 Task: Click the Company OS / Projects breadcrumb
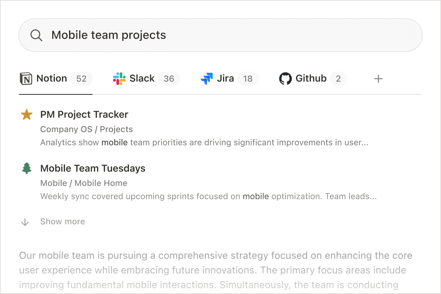[x=86, y=129]
